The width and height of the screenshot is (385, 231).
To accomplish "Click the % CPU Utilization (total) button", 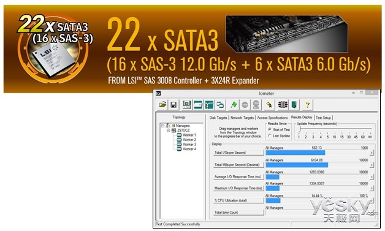I will click(x=238, y=200).
